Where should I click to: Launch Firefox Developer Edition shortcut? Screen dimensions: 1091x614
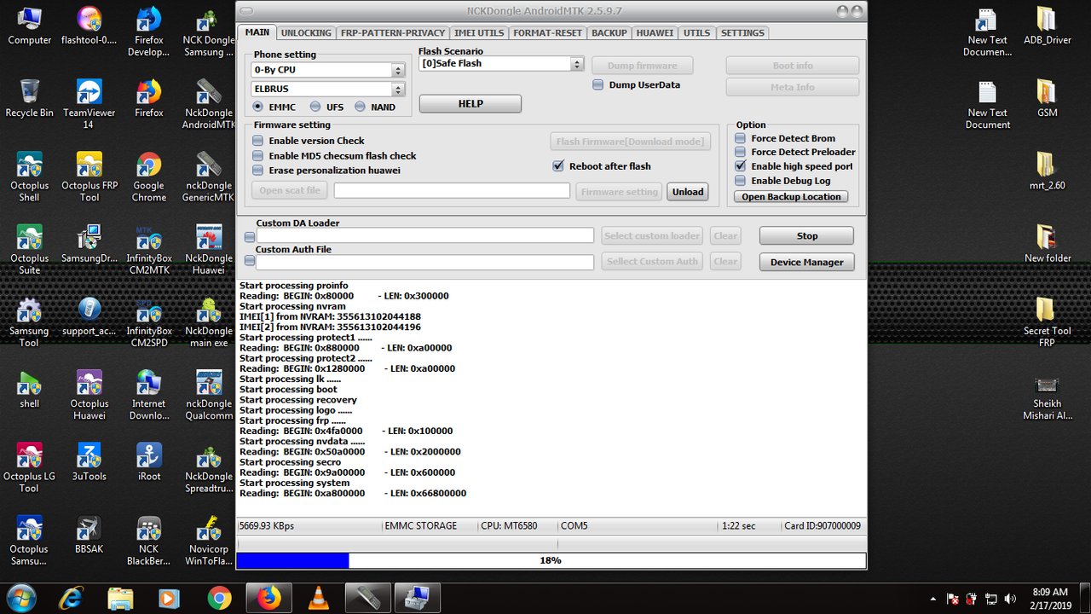click(149, 32)
